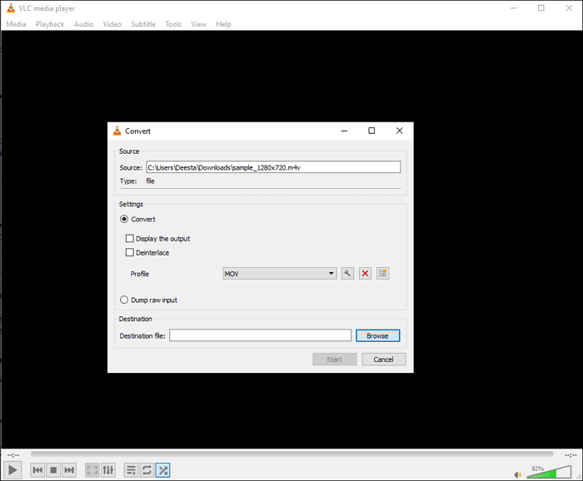Click the playback seek bar
Viewport: 583px width, 481px height.
point(291,454)
